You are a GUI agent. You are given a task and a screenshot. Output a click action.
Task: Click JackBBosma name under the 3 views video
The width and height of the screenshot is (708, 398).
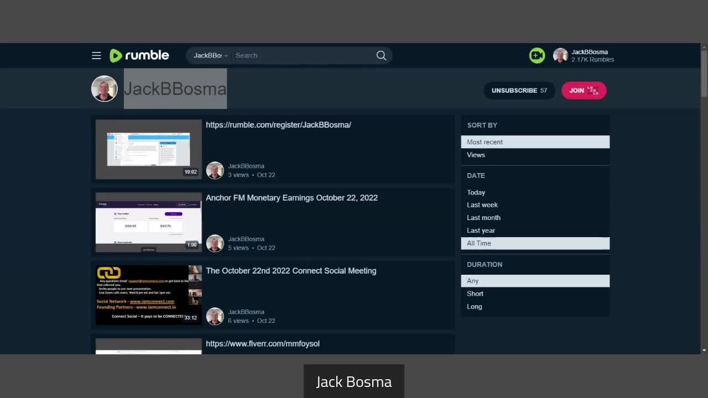click(x=246, y=166)
